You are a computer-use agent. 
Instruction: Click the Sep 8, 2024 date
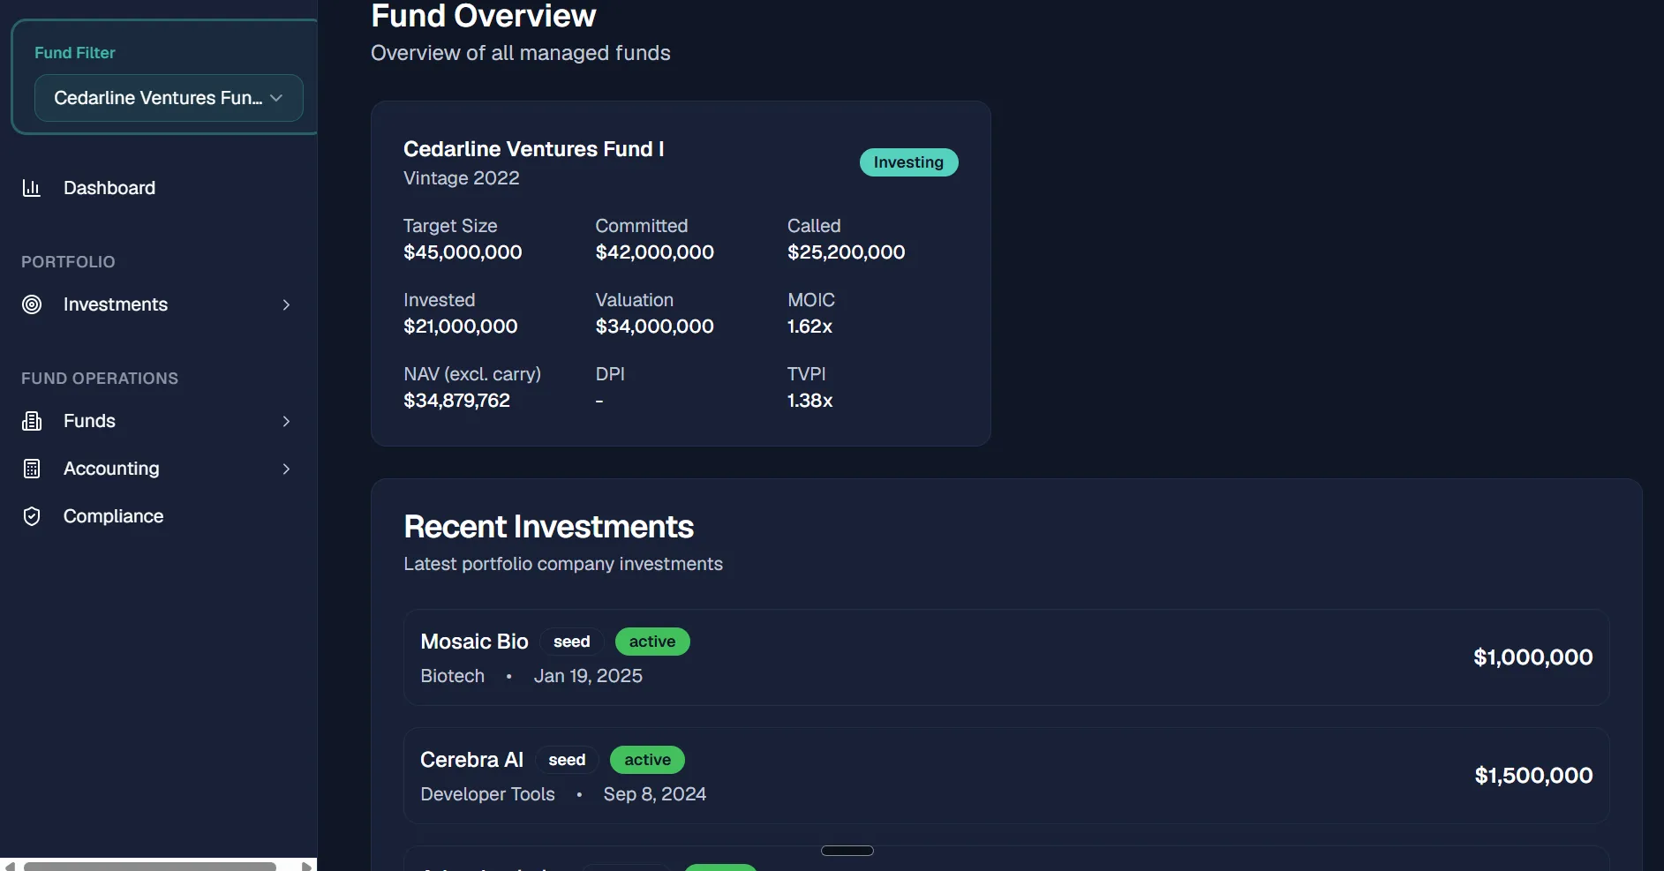tap(655, 794)
